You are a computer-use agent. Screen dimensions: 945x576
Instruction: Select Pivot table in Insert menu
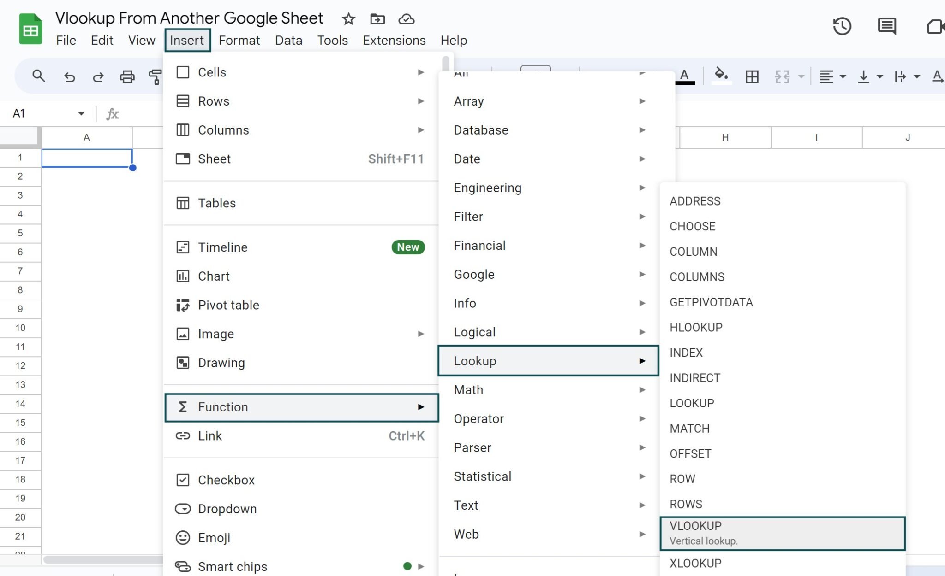pyautogui.click(x=228, y=305)
